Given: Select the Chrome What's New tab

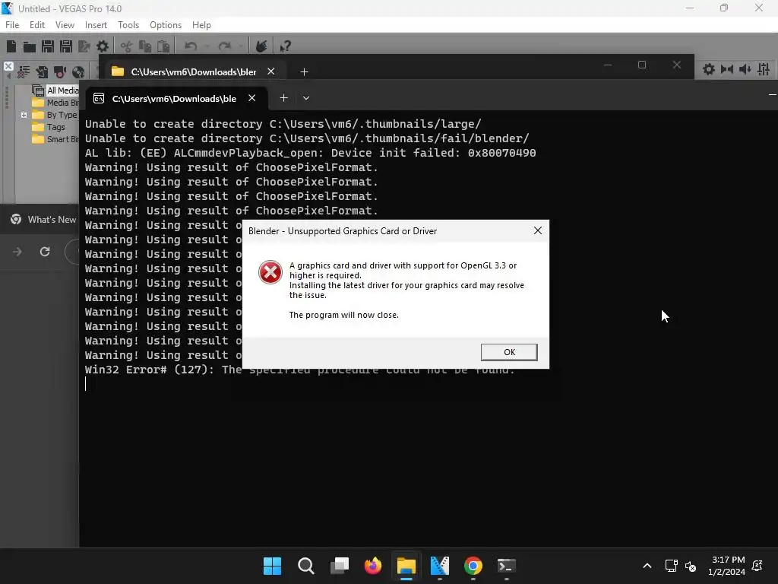Looking at the screenshot, I should pyautogui.click(x=43, y=219).
